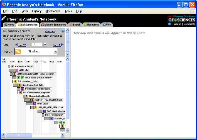Click the PT data xfer and restart label
197x140 pixels.
[38, 89]
